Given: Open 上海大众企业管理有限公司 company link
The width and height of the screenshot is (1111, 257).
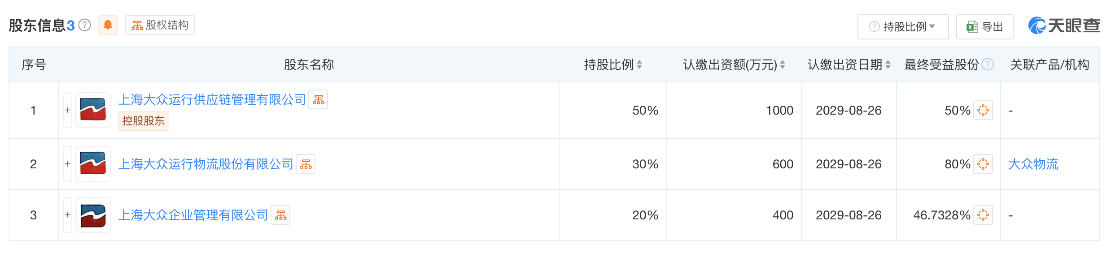Looking at the screenshot, I should (x=193, y=215).
